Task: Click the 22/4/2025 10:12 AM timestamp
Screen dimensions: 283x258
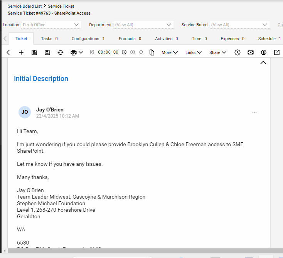Action: tap(57, 116)
